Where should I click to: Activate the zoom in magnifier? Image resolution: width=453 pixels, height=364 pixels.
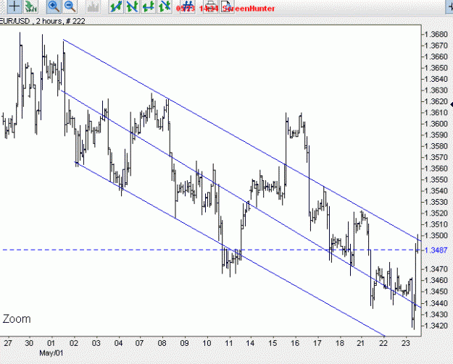(54, 7)
